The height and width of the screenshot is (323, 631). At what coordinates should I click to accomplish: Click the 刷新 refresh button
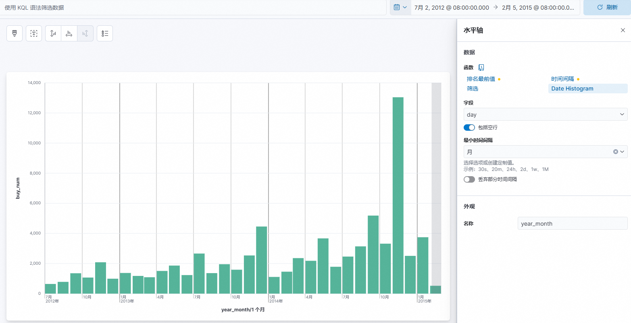click(x=607, y=7)
